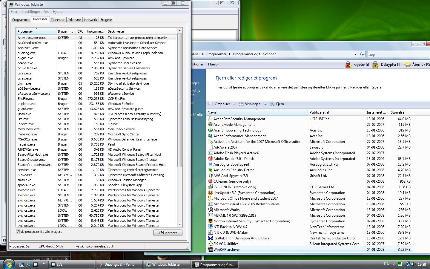Click the Afslut proces button
The image size is (430, 269).
coord(168,233)
